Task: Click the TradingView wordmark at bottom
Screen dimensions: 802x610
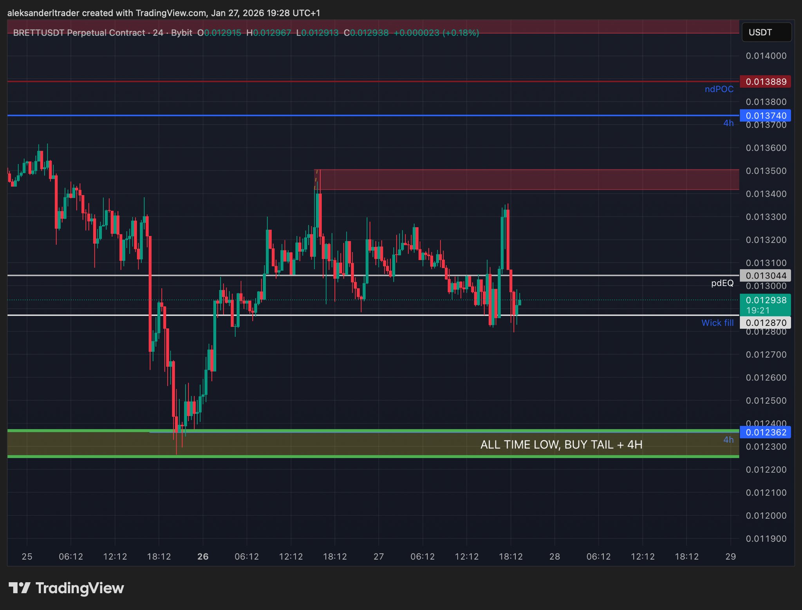Action: tap(79, 588)
